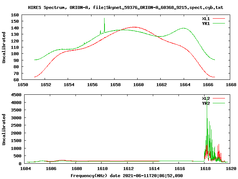Image resolution: width=238 pixels, height=179 pixels.
Task: Click the 1614 x-axis tick label
Action: click(154, 169)
